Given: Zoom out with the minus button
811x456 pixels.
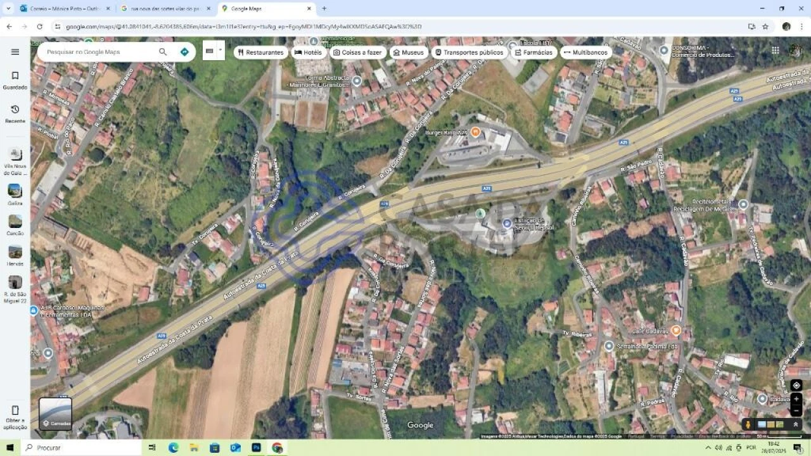Looking at the screenshot, I should tap(796, 411).
